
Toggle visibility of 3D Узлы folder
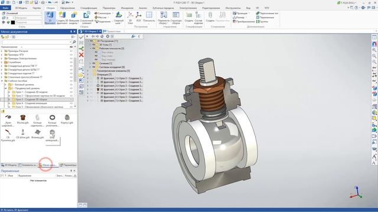point(94,45)
